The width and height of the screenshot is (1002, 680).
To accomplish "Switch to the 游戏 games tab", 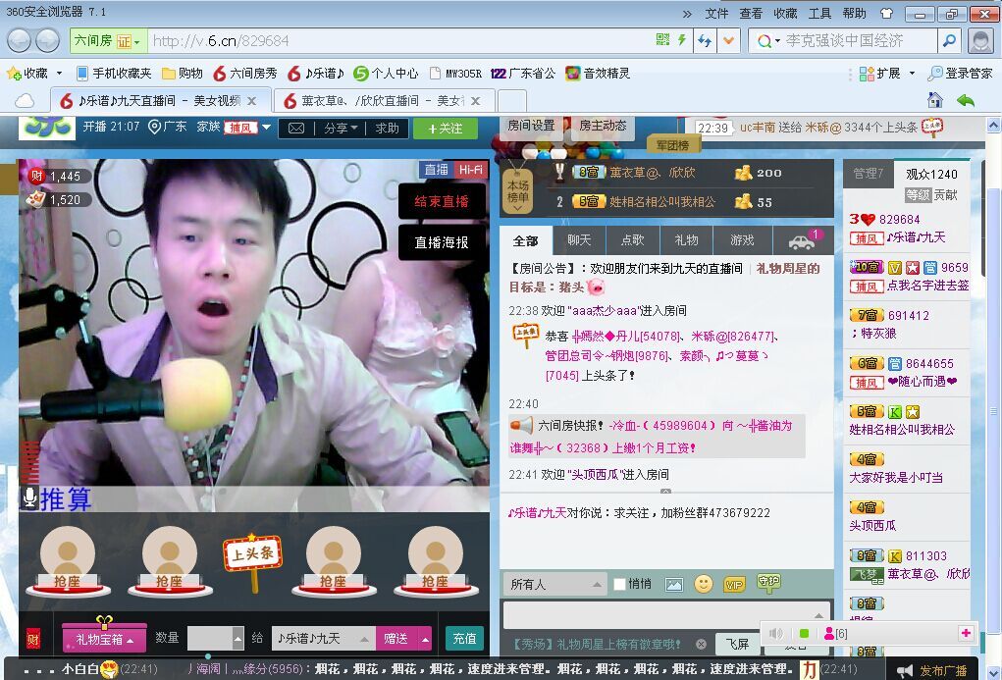I will coord(742,240).
